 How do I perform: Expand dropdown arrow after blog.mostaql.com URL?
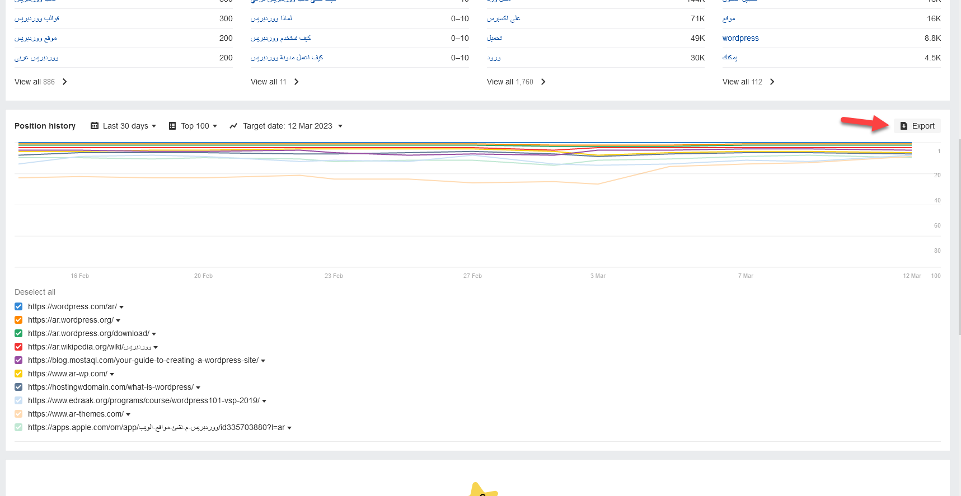tap(263, 361)
